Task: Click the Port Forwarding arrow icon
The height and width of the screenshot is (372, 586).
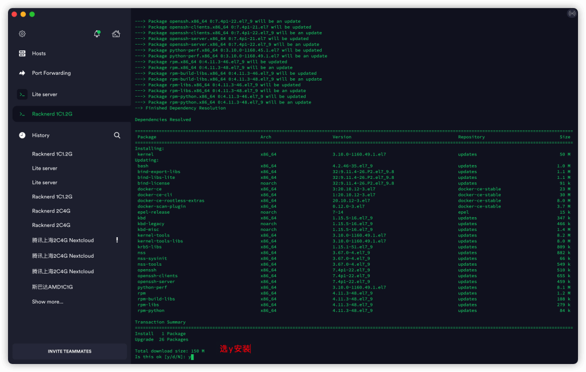Action: click(x=22, y=73)
